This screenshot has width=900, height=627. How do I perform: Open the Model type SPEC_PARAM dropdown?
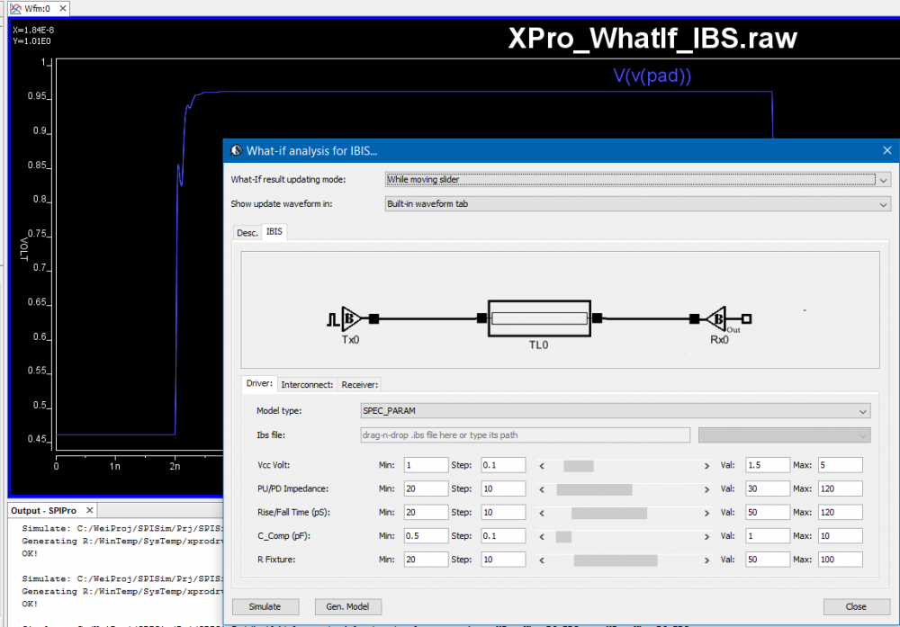(x=615, y=411)
